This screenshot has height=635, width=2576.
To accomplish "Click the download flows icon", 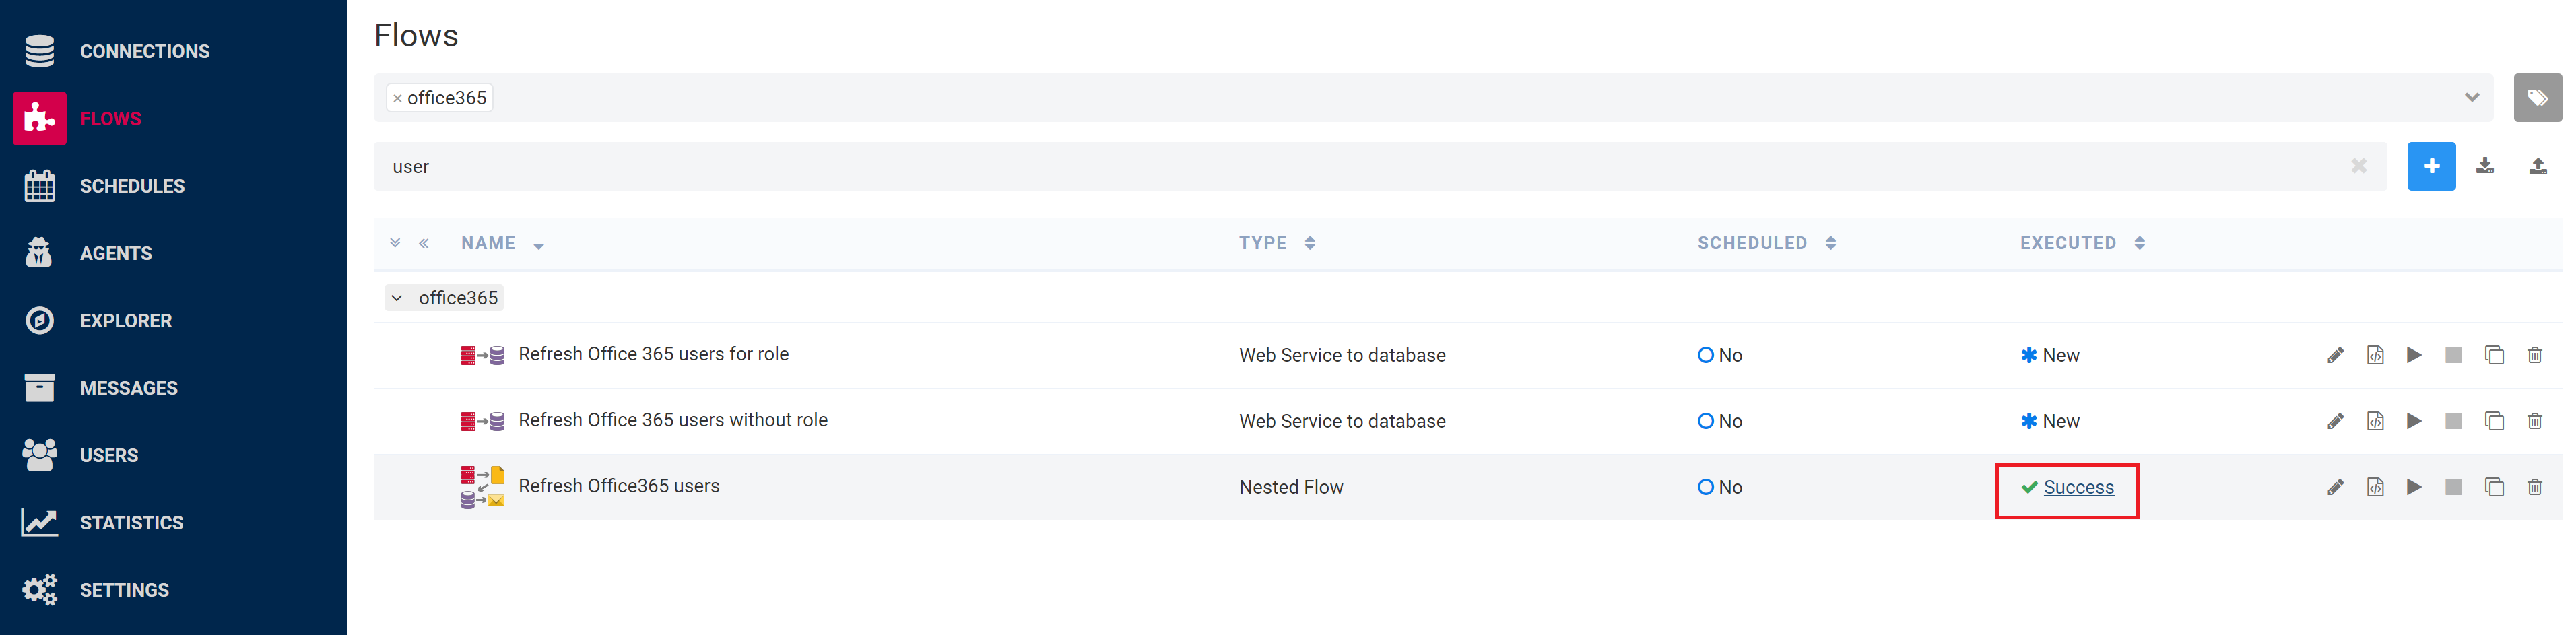I will pos(2485,166).
